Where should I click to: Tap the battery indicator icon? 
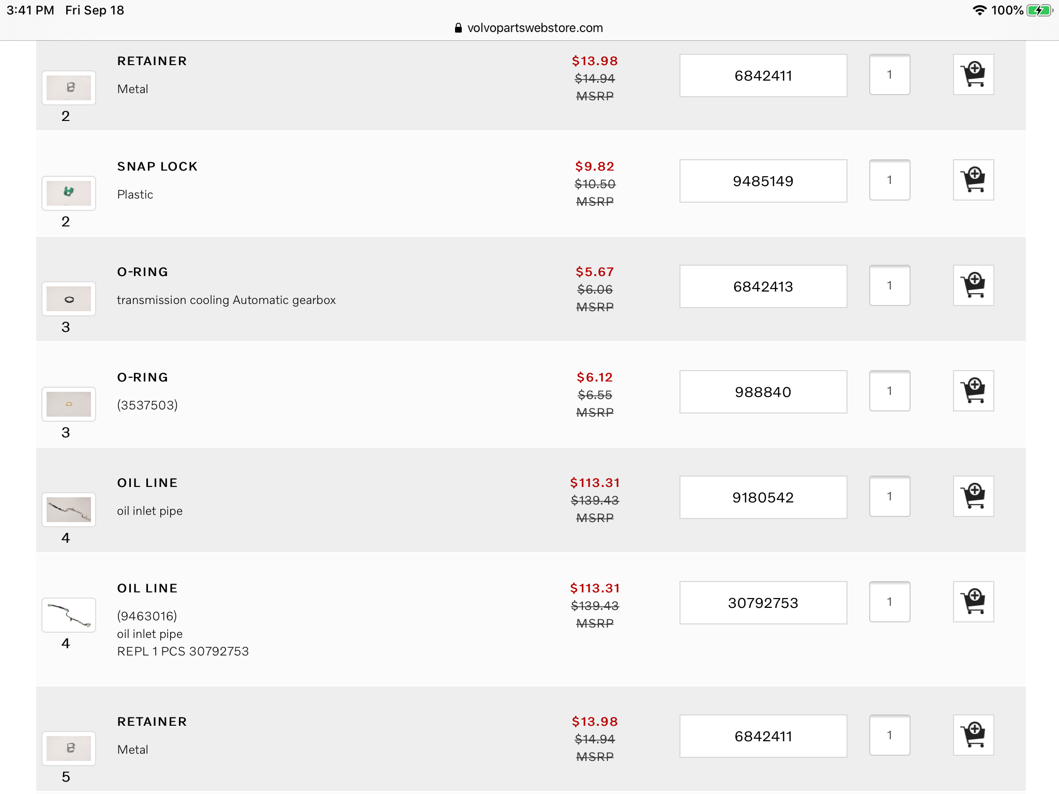[1039, 10]
